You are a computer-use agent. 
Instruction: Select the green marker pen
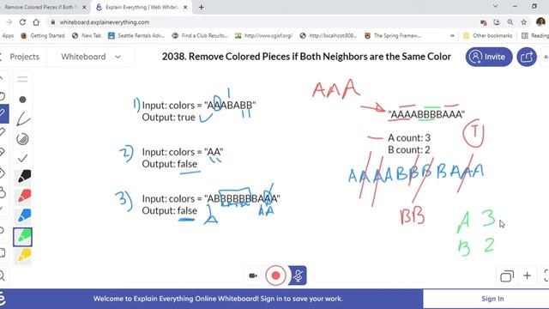click(x=23, y=237)
